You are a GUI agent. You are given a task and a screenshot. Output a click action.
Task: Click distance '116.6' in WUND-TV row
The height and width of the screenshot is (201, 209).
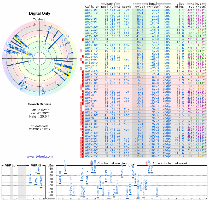click(x=179, y=153)
